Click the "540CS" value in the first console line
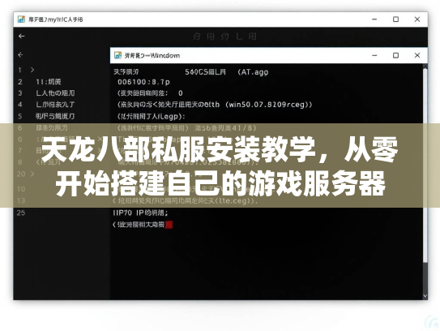Viewport: 440px width, 331px height. [196, 72]
